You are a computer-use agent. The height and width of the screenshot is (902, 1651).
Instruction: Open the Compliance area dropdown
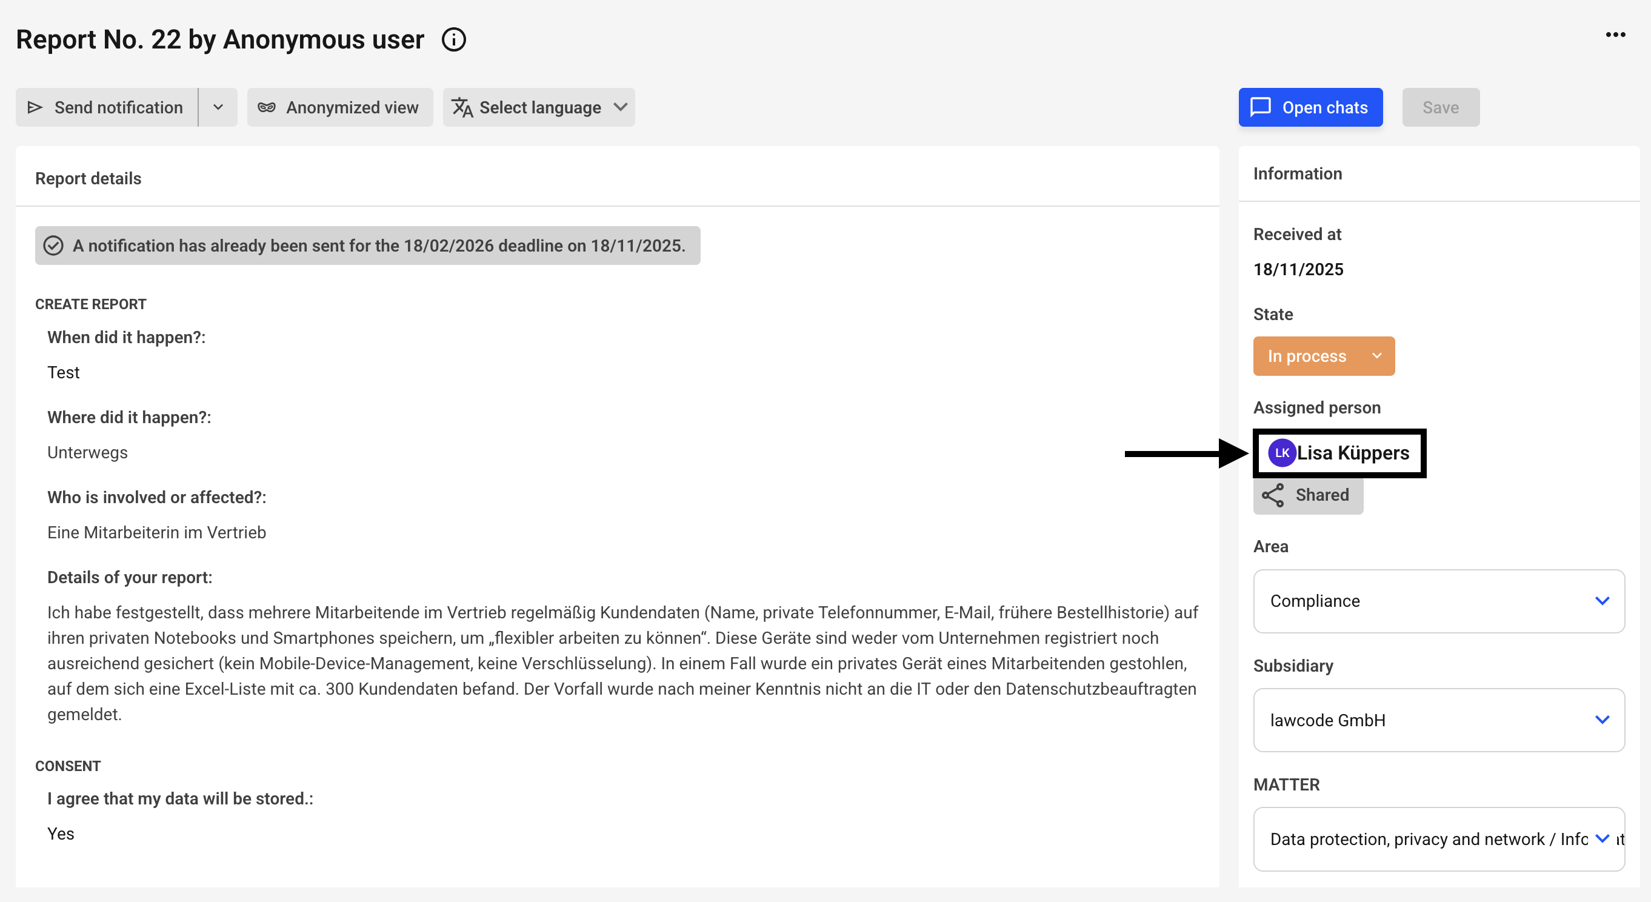click(x=1439, y=601)
